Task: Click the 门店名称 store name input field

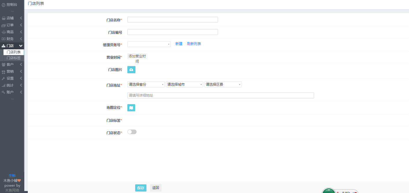Action: 173,20
